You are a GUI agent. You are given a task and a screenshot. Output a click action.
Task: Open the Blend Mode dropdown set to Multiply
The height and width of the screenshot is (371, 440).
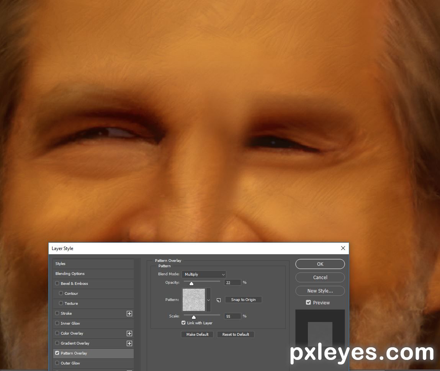click(x=204, y=275)
